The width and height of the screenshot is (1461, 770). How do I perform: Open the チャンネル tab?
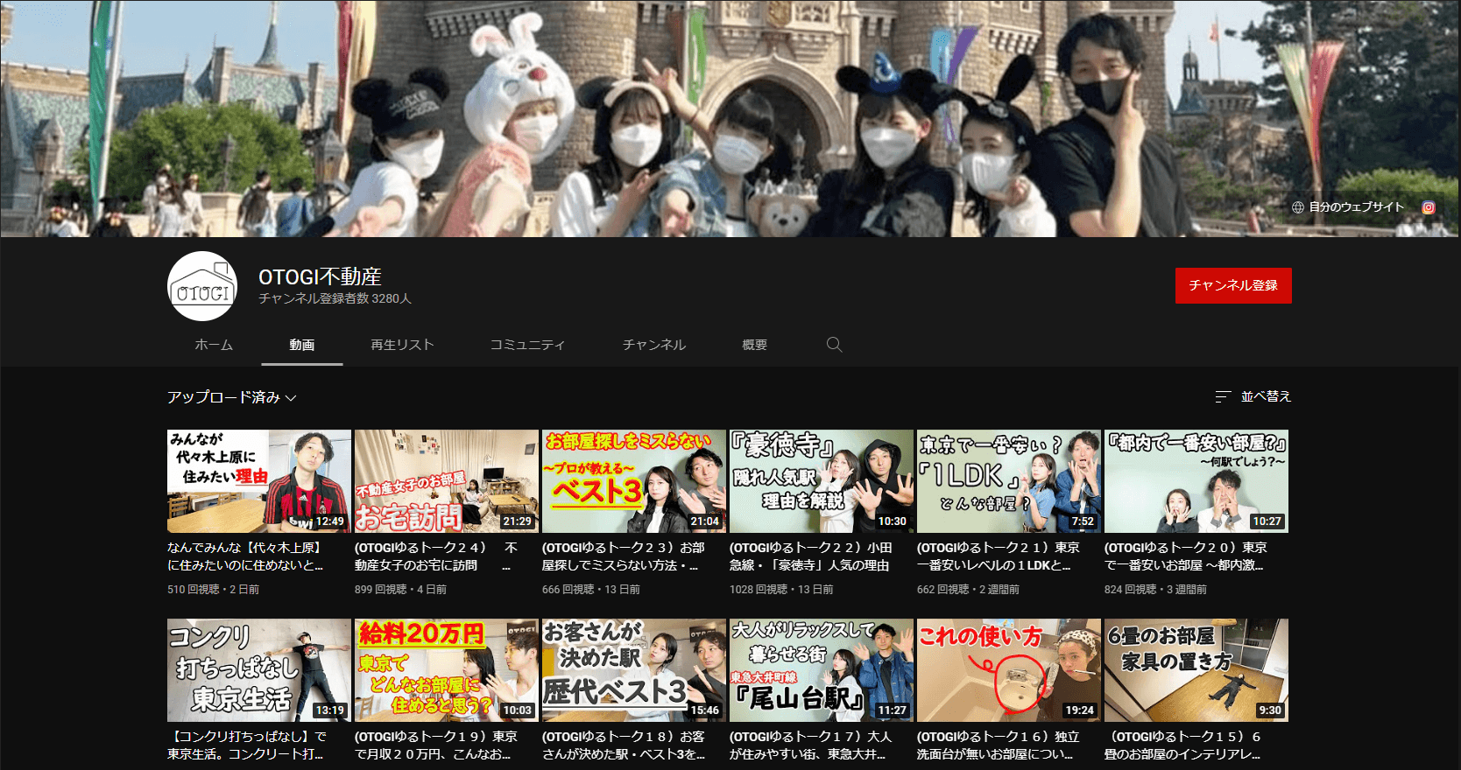654,345
